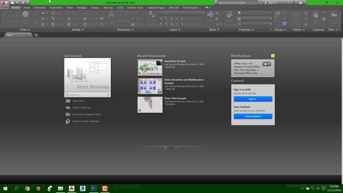Image resolution: width=343 pixels, height=193 pixels.
Task: Select the Circle tool in Draw panel
Action: click(25, 14)
